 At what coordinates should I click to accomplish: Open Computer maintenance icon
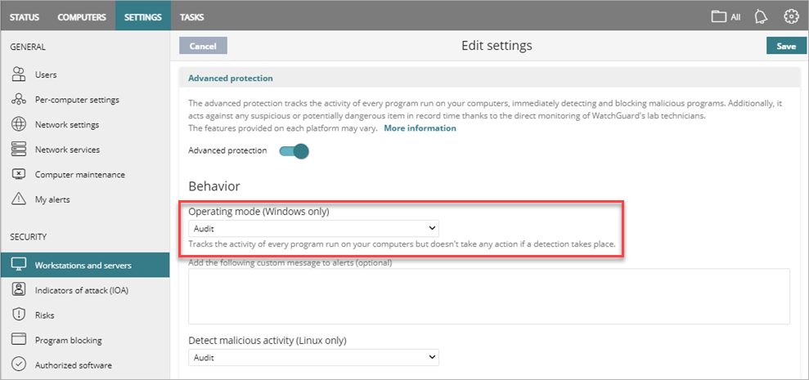coord(20,175)
